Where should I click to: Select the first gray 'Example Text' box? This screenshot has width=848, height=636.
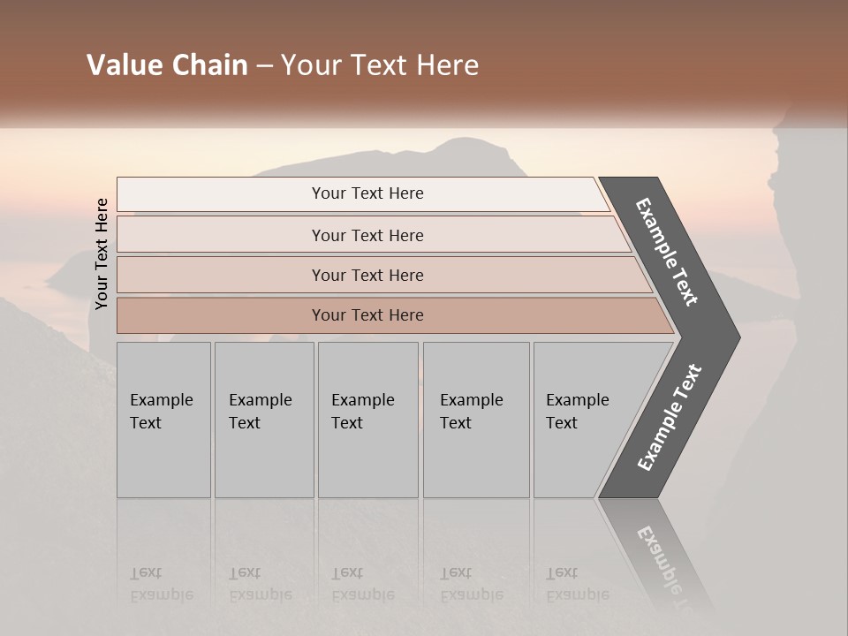click(x=164, y=420)
